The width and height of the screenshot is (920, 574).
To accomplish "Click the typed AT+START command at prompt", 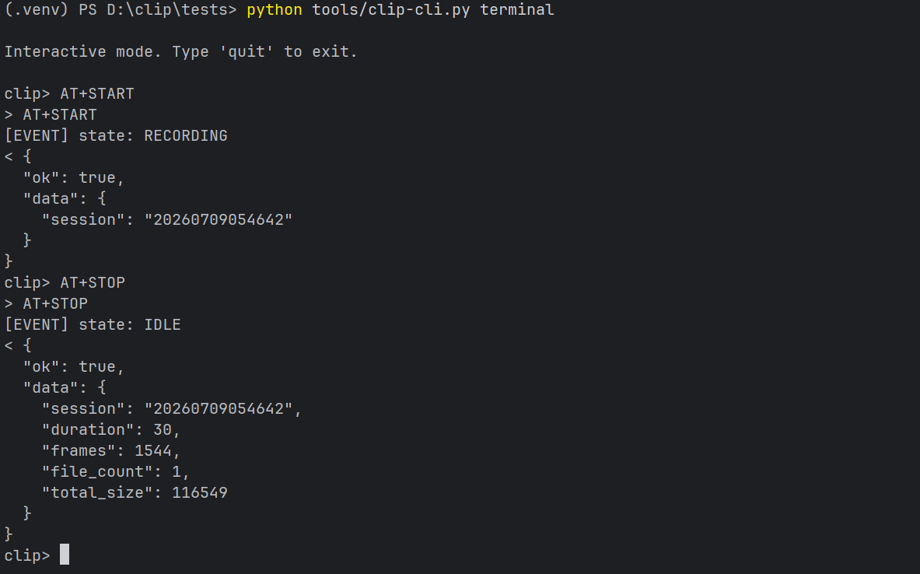I will pyautogui.click(x=96, y=94).
